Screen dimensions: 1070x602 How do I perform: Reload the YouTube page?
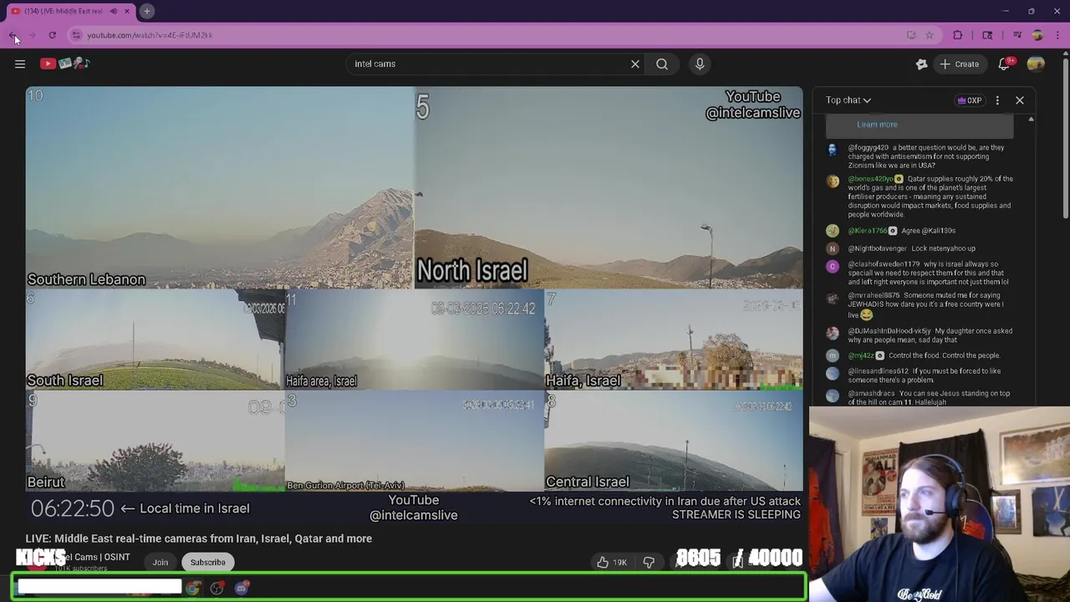pyautogui.click(x=52, y=35)
